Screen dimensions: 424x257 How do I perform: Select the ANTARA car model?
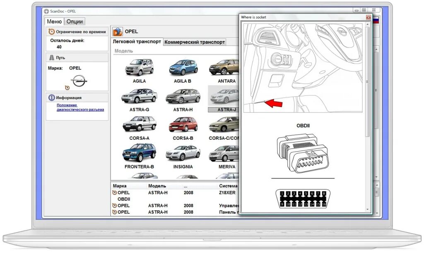pos(224,71)
